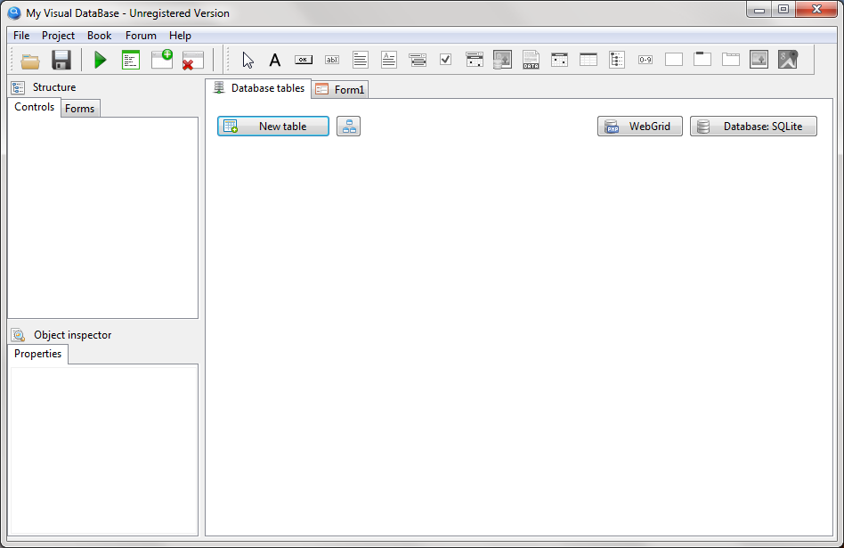Pick the 0-9 Counter component
844x548 pixels.
(x=645, y=60)
